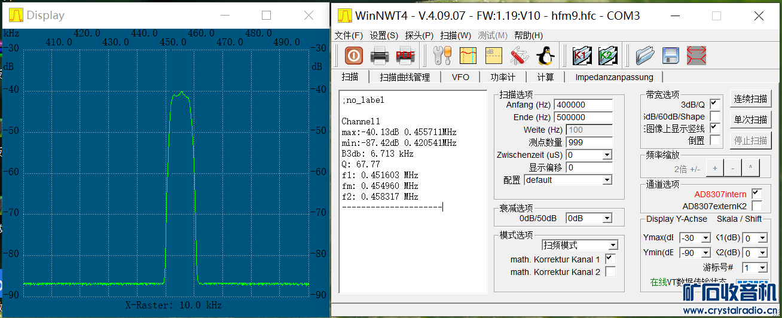Open the wrench and screwdriver settings icon
The height and width of the screenshot is (318, 782).
(442, 56)
